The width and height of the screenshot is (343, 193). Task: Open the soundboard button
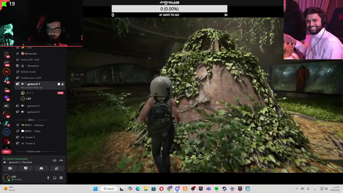[57, 168]
